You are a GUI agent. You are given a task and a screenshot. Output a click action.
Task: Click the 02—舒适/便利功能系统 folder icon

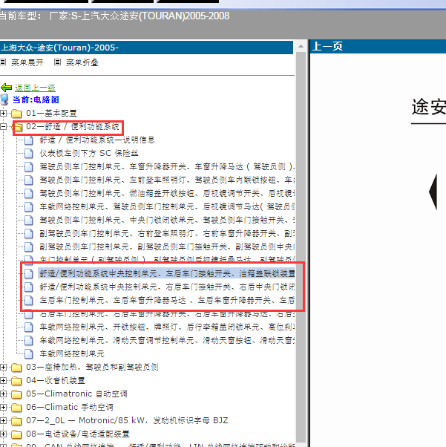(18, 127)
